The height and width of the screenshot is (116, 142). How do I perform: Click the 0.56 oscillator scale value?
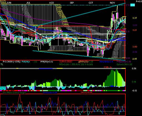tap(134, 68)
